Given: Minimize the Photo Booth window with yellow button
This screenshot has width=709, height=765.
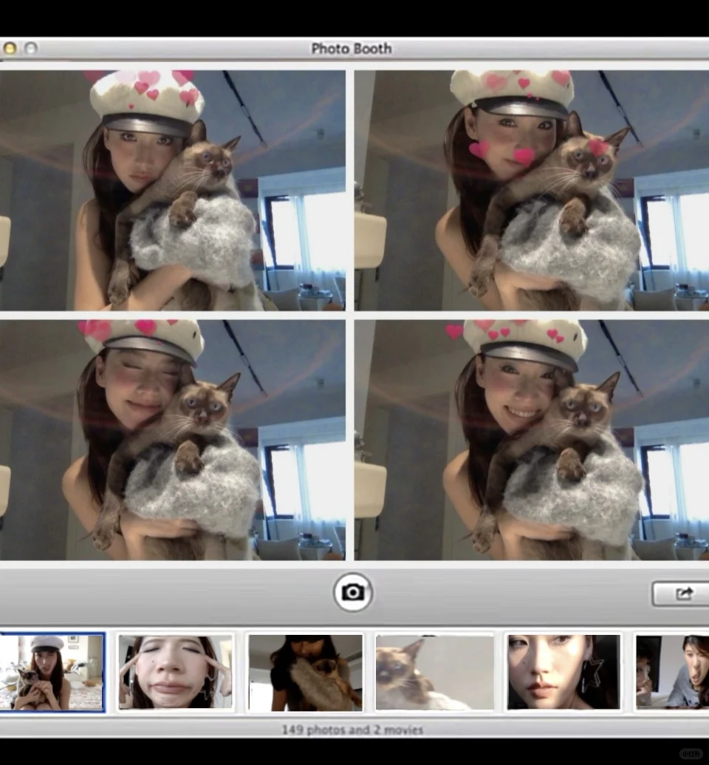Looking at the screenshot, I should pos(10,48).
